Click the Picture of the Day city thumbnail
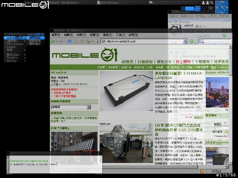Screen dimensions: 238x178 point(217,92)
